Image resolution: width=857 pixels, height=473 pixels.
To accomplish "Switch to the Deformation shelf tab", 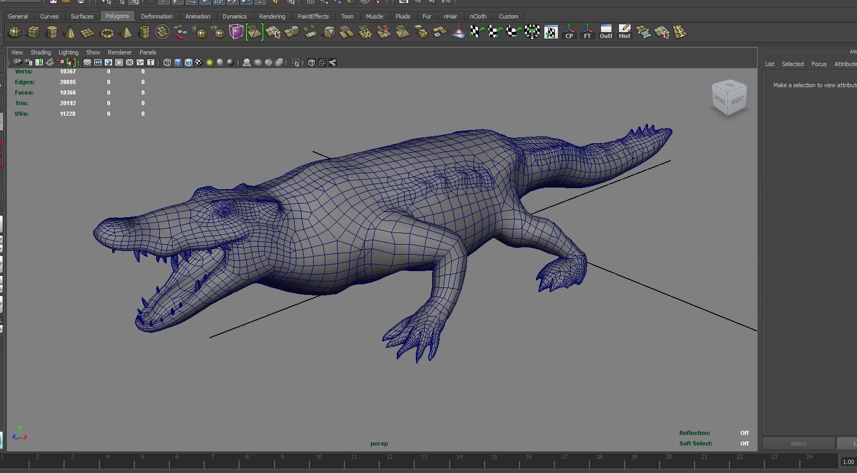I will (x=157, y=16).
